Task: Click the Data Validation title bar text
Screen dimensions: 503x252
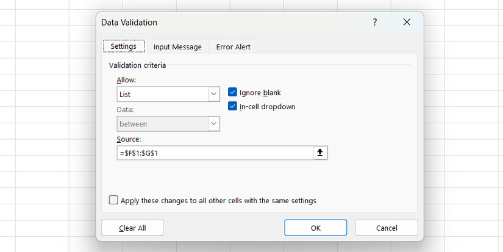Action: click(x=129, y=23)
